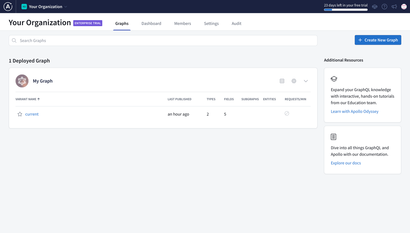Click the Create New Graph button

point(378,40)
